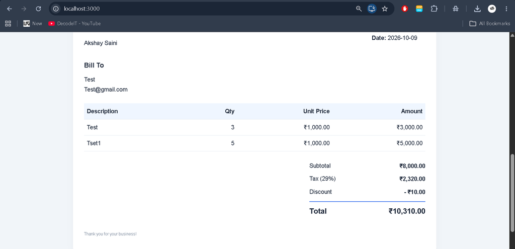Screen dimensions: 515x249
Task: Open the New bookmark
Action: tap(33, 23)
